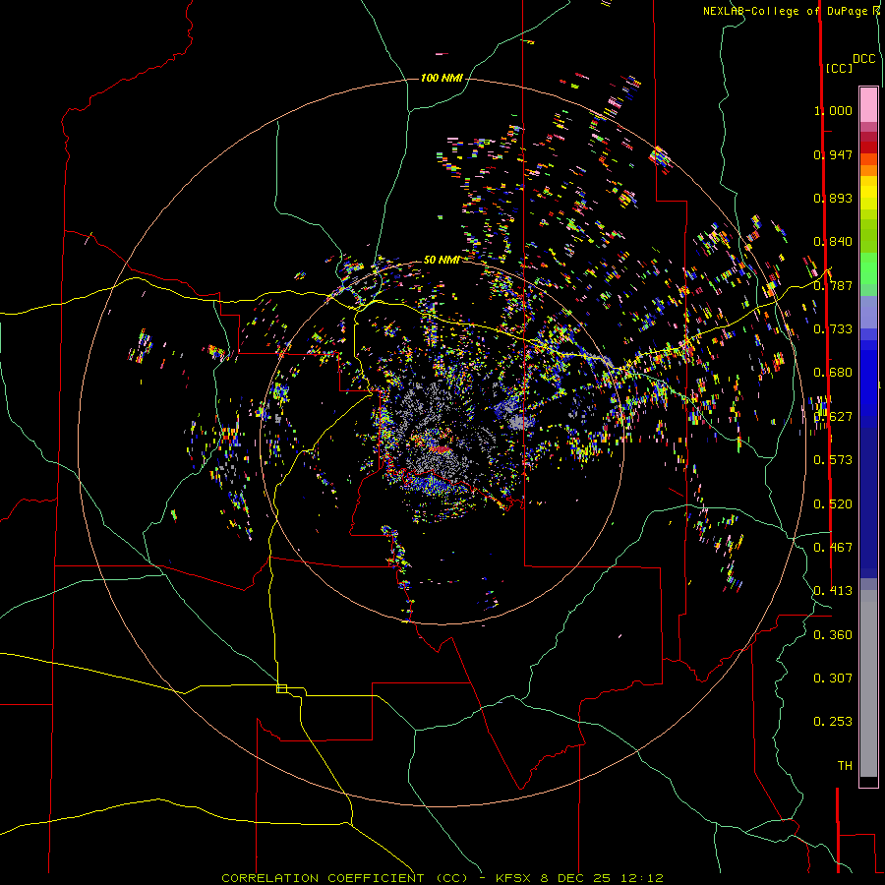Click the TH threshold label
This screenshot has width=885, height=885.
(845, 766)
